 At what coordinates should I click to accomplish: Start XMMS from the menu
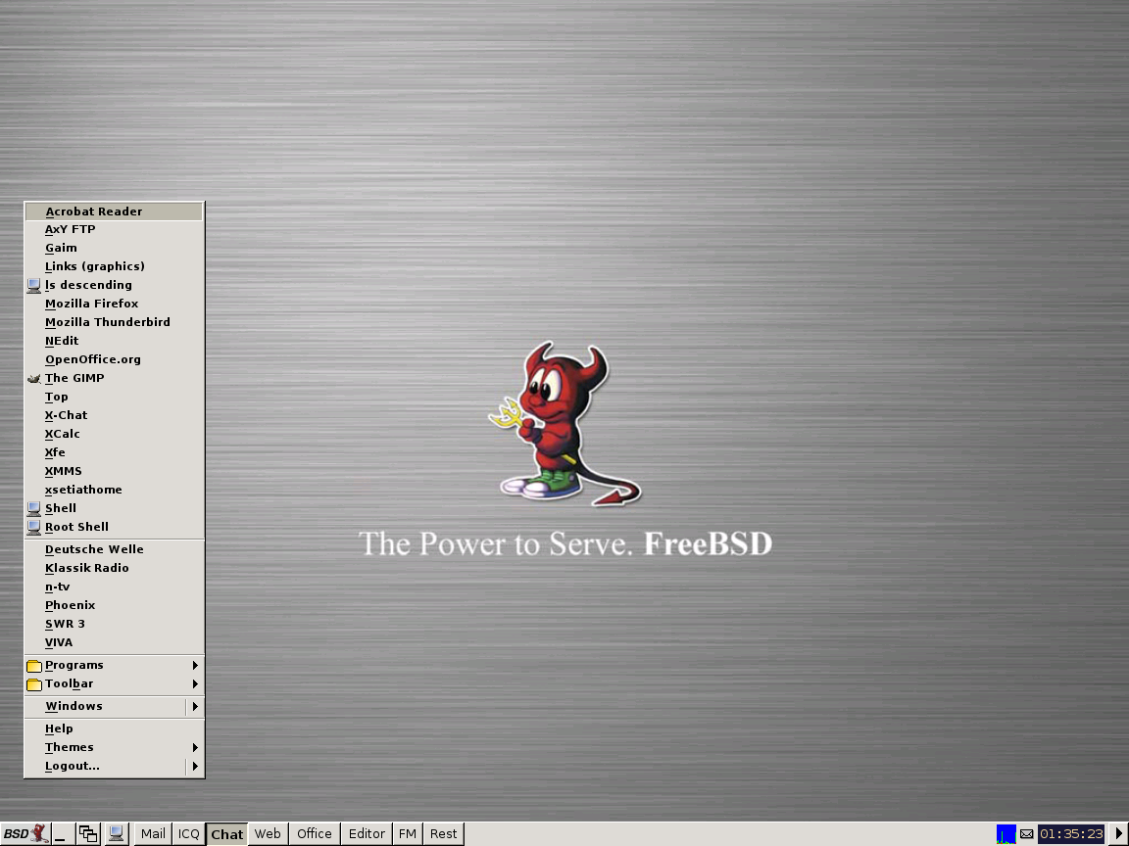point(115,473)
